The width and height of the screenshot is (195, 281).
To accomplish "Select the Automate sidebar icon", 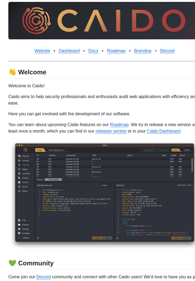I will (x=19, y=174).
